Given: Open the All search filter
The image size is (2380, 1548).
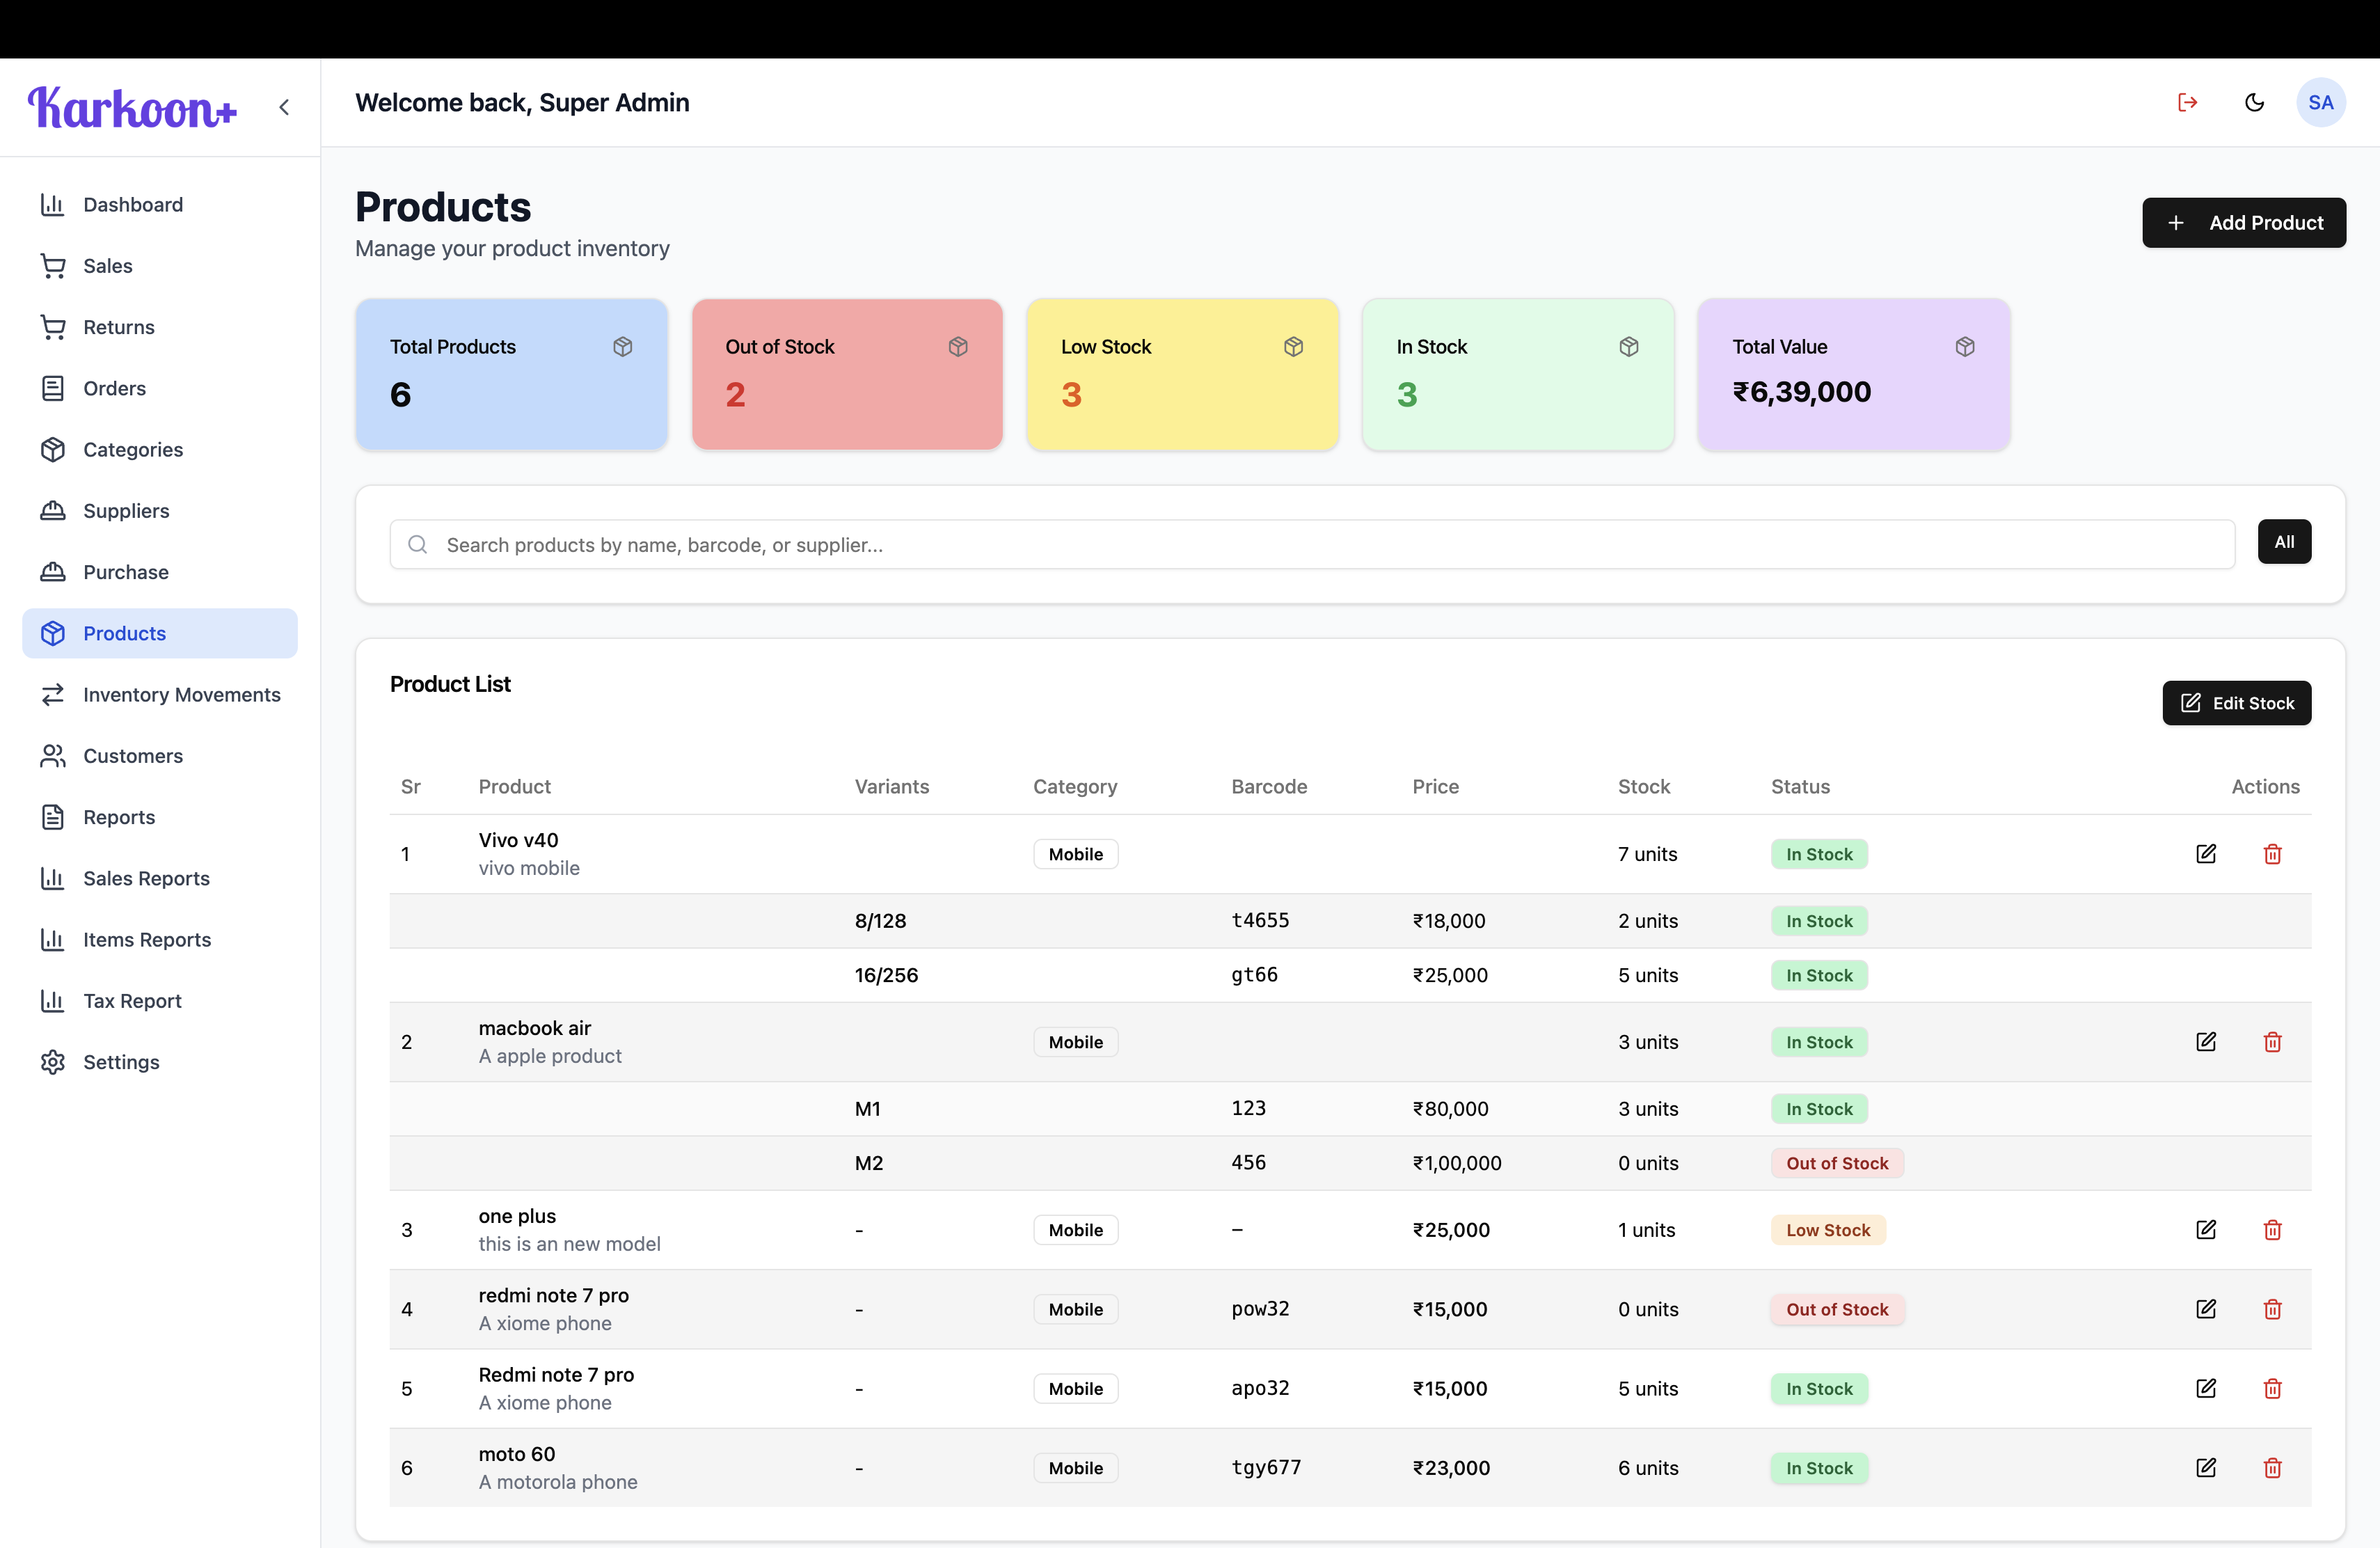Looking at the screenshot, I should [x=2285, y=541].
